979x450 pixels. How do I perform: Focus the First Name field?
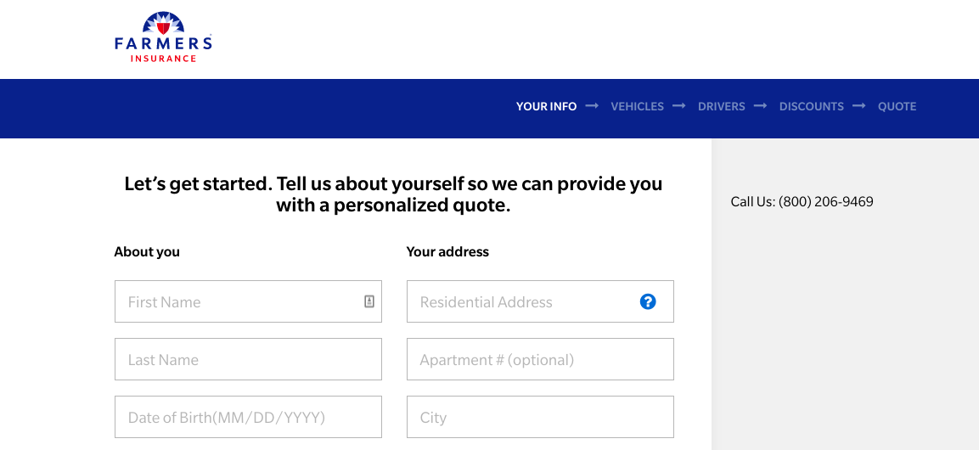238,301
